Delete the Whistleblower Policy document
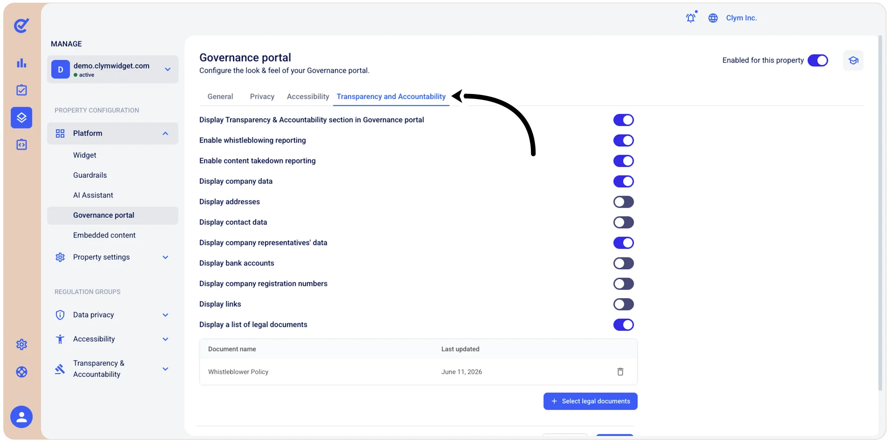888x442 pixels. tap(620, 372)
